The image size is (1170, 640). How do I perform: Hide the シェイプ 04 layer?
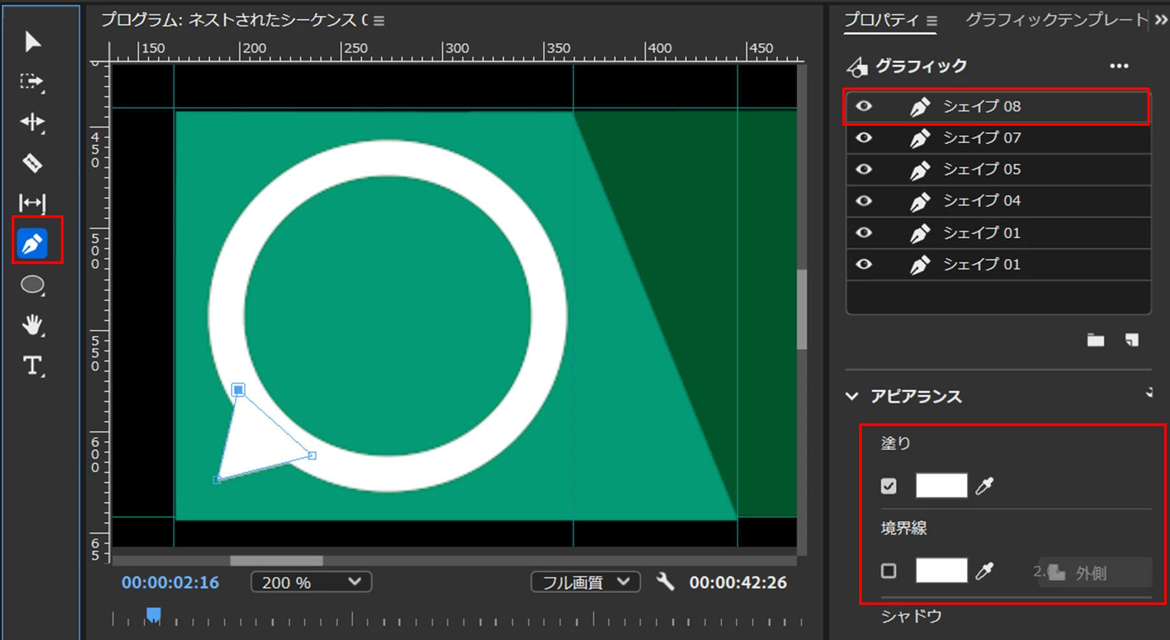click(864, 201)
